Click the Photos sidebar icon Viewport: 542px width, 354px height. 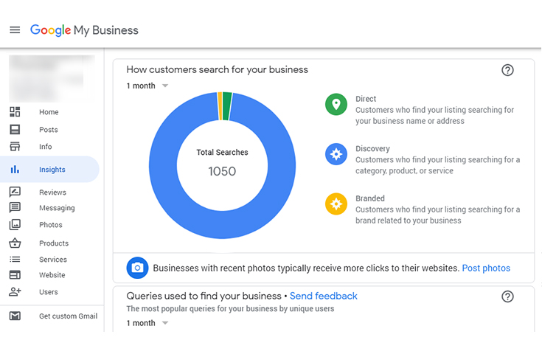tap(15, 225)
